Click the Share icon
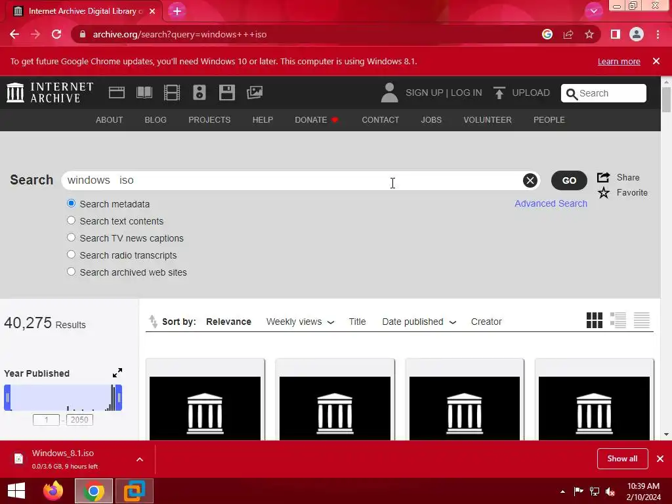 (x=604, y=177)
